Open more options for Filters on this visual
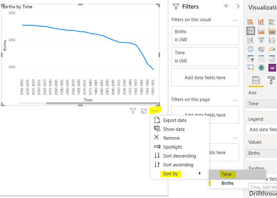The height and width of the screenshot is (198, 277). 235,20
